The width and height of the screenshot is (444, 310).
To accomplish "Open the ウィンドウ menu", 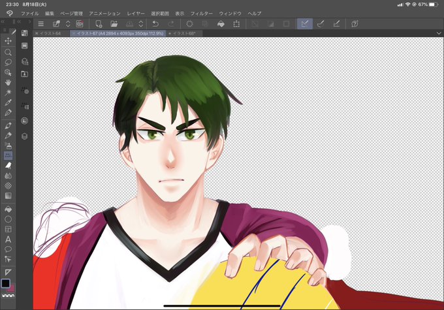I will (x=230, y=13).
